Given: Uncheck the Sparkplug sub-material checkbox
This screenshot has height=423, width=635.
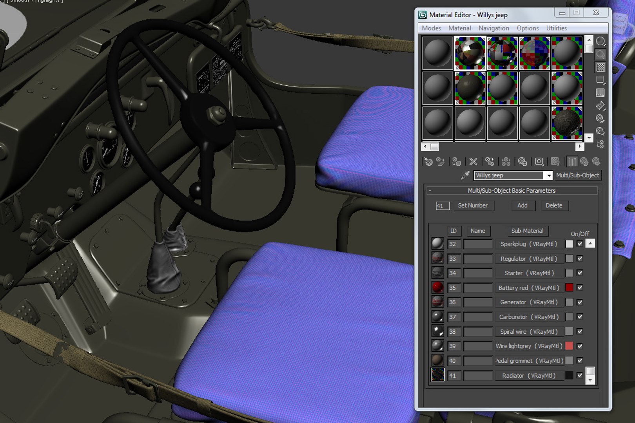Looking at the screenshot, I should click(580, 244).
